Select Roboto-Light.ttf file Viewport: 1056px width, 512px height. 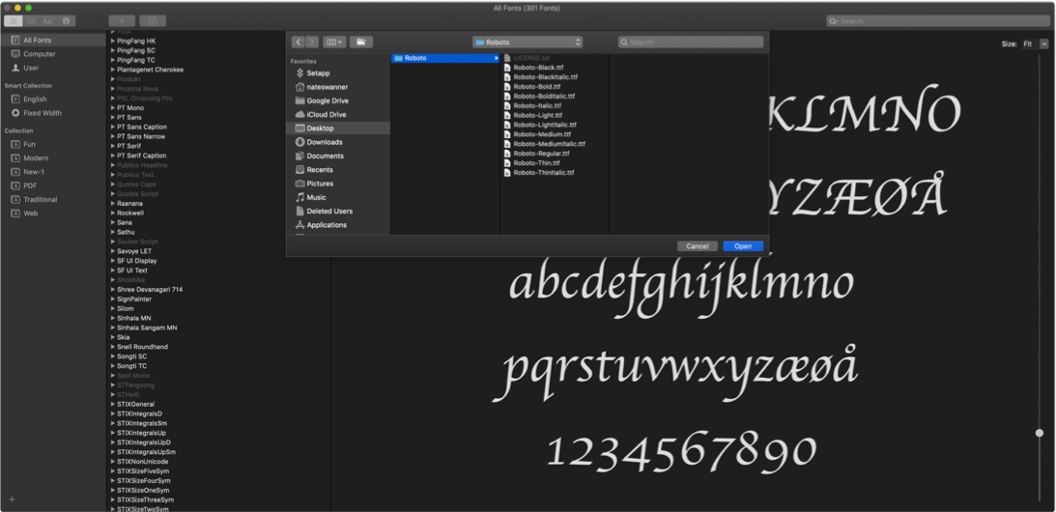[x=537, y=115]
